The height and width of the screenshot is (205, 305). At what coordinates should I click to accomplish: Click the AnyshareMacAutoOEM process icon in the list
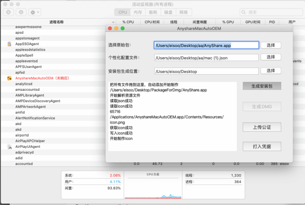pyautogui.click(x=9, y=78)
